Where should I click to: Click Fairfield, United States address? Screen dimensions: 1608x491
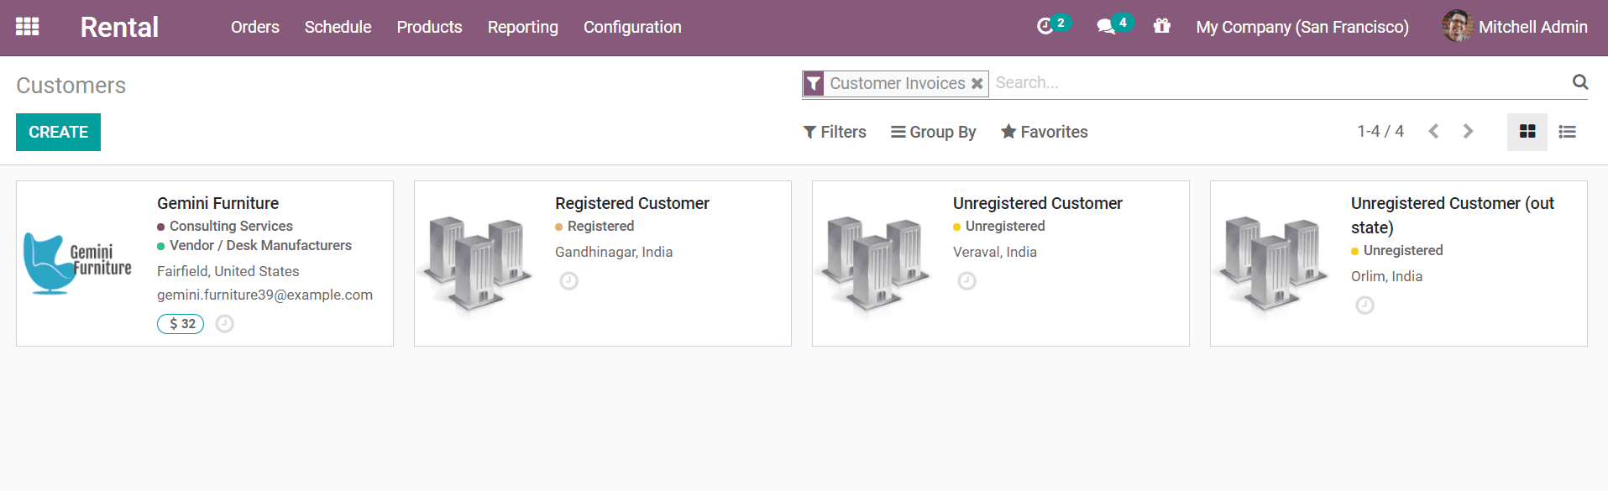pos(228,271)
